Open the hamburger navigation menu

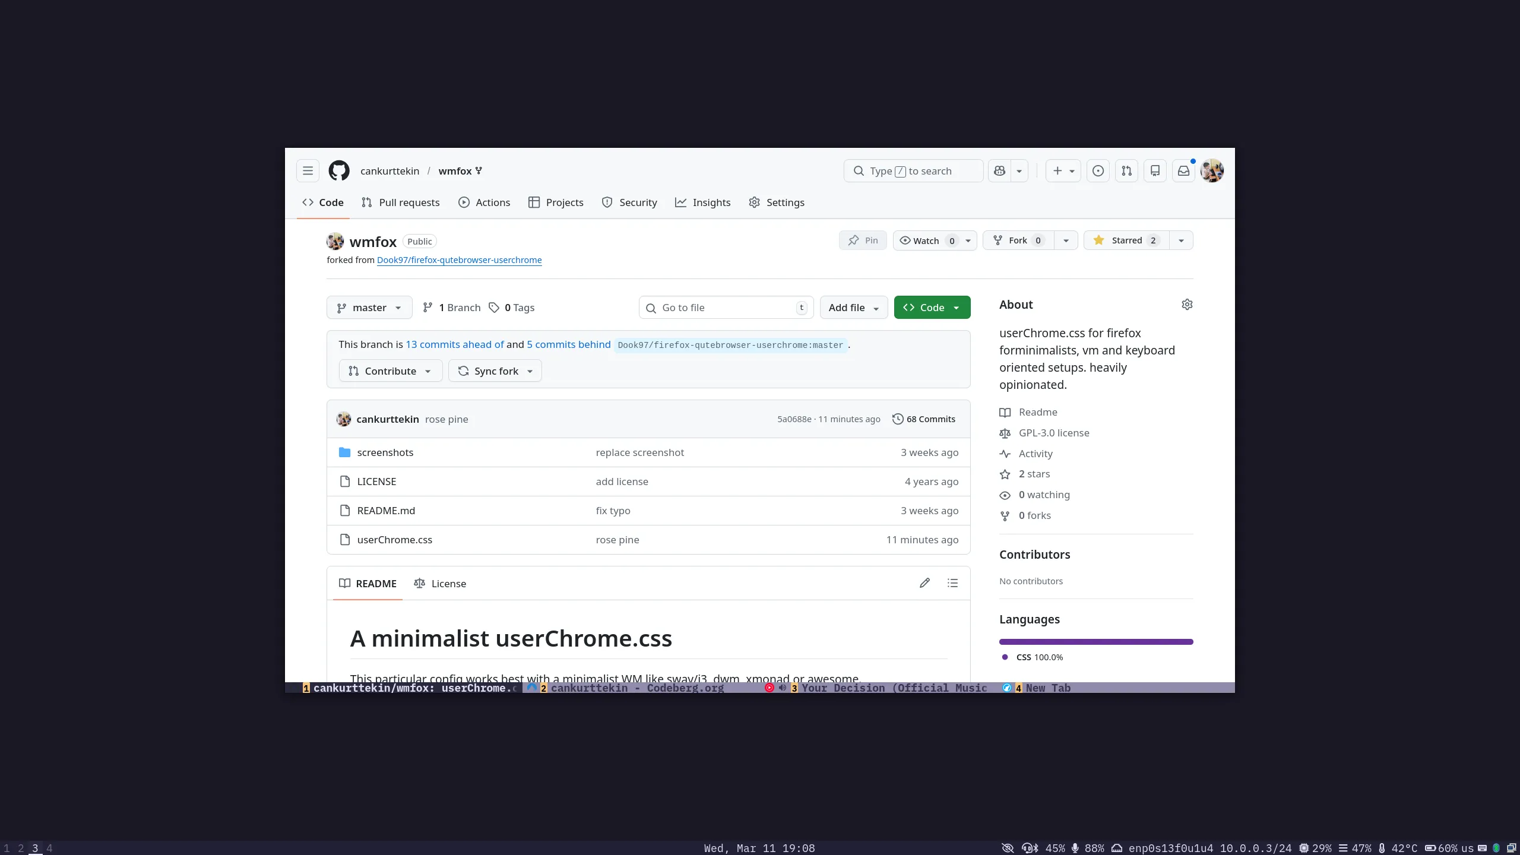(308, 170)
